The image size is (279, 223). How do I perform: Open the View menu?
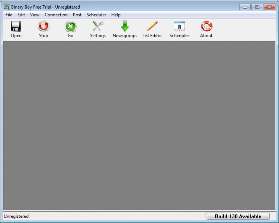[35, 15]
